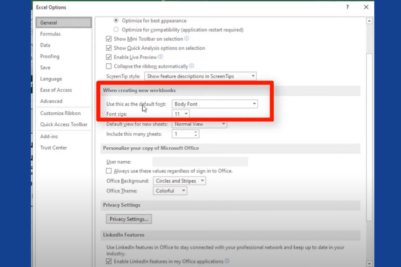Screen dimensions: 401x267
Task: Select Optimize for best appearance radio button
Action: [x=116, y=20]
